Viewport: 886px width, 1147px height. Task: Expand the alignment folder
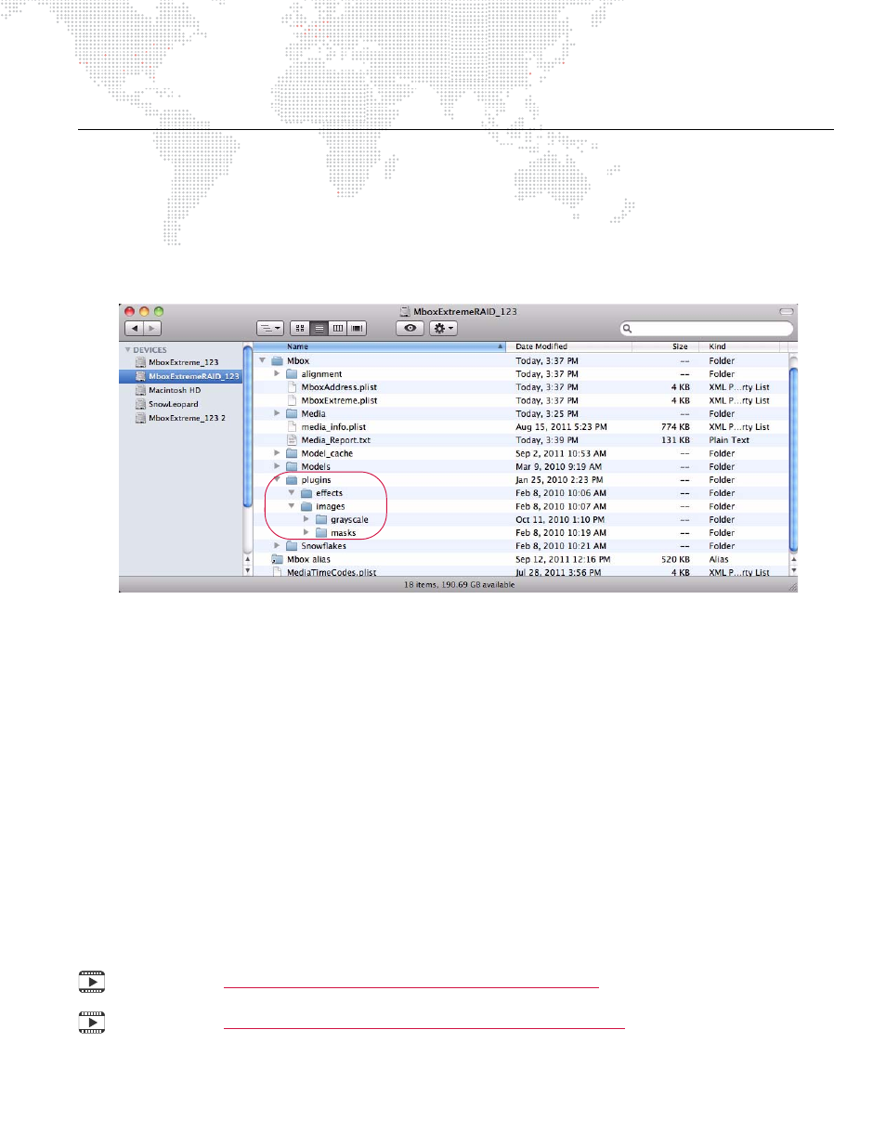point(277,373)
